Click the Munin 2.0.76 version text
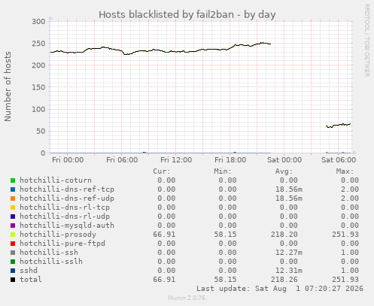Image resolution: width=374 pixels, height=306 pixels. tap(187, 298)
